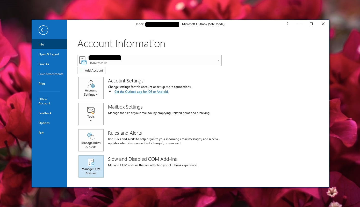The height and width of the screenshot is (207, 360).
Task: Click the Help question mark icon
Action: point(287,24)
